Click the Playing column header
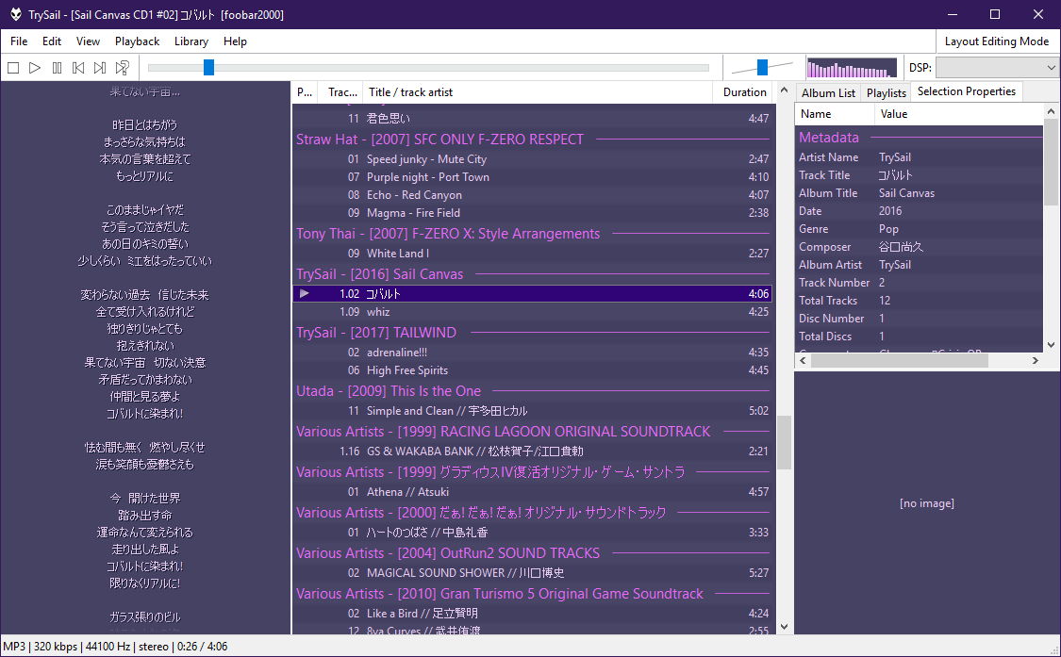Screen dimensions: 1061x657 coord(306,92)
